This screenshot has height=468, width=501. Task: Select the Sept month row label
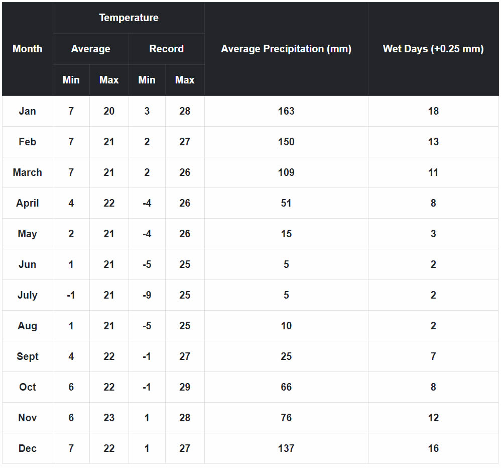click(28, 356)
